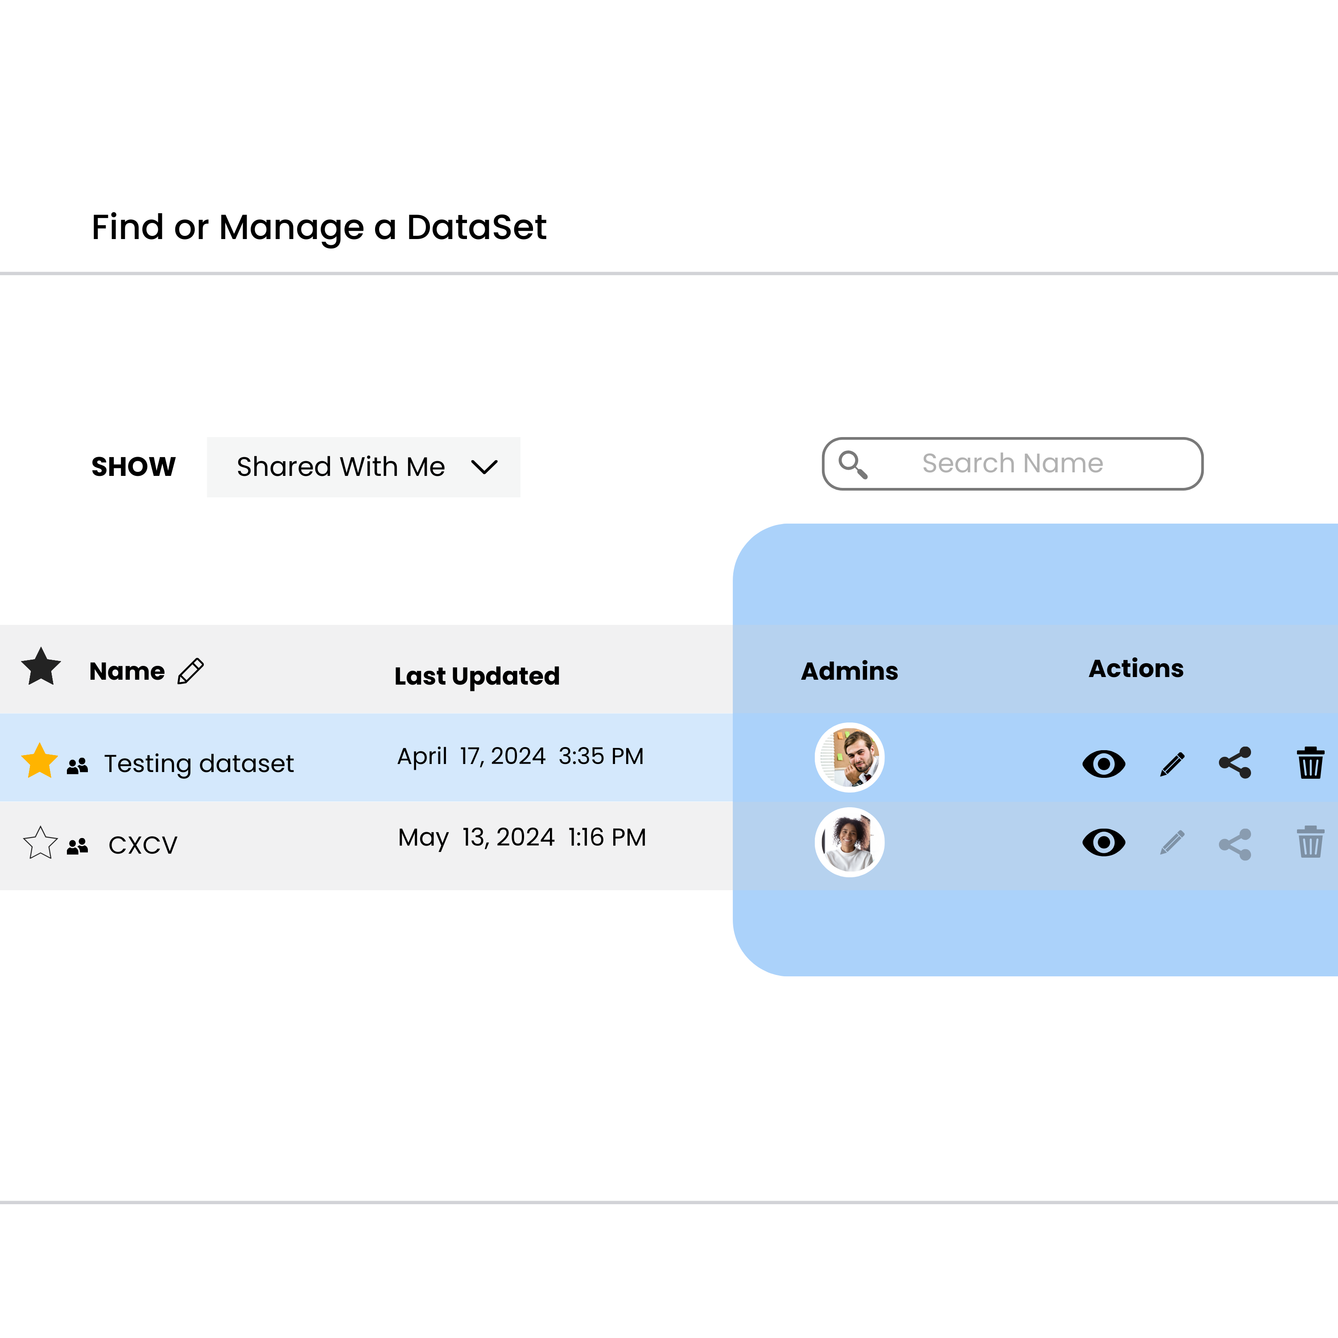Click the dropdown chevron arrow beside Shared With Me

pyautogui.click(x=484, y=467)
